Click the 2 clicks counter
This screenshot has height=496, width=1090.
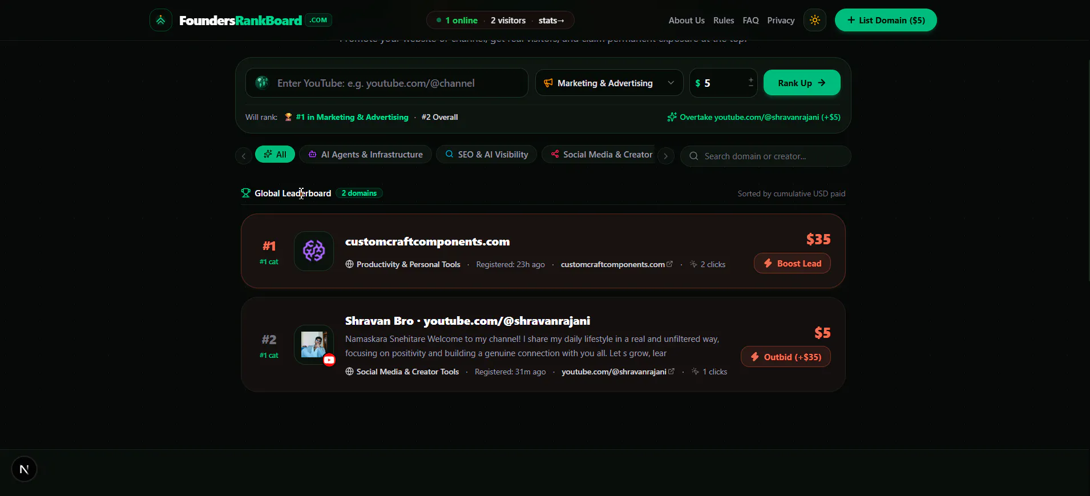pyautogui.click(x=708, y=264)
